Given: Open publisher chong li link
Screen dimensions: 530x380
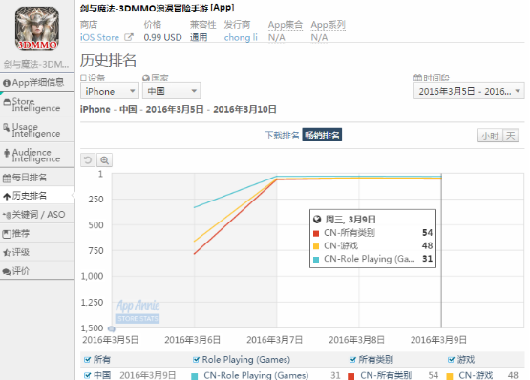Looking at the screenshot, I should [241, 37].
